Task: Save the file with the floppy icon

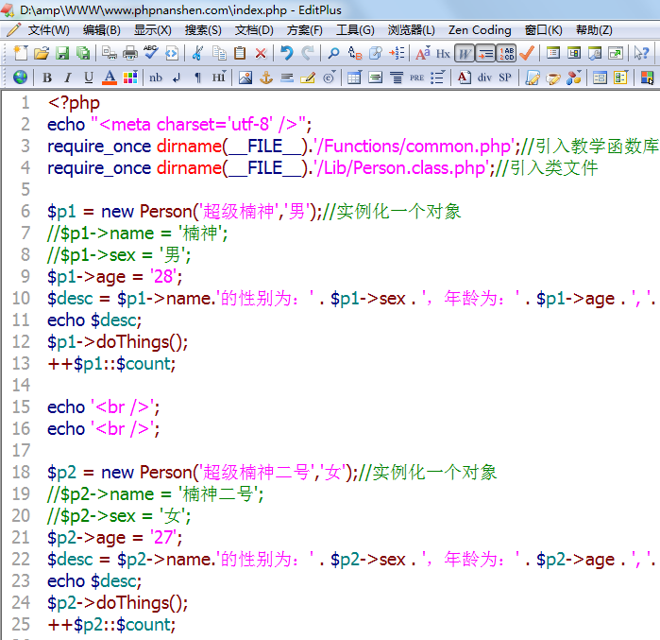Action: coord(62,53)
